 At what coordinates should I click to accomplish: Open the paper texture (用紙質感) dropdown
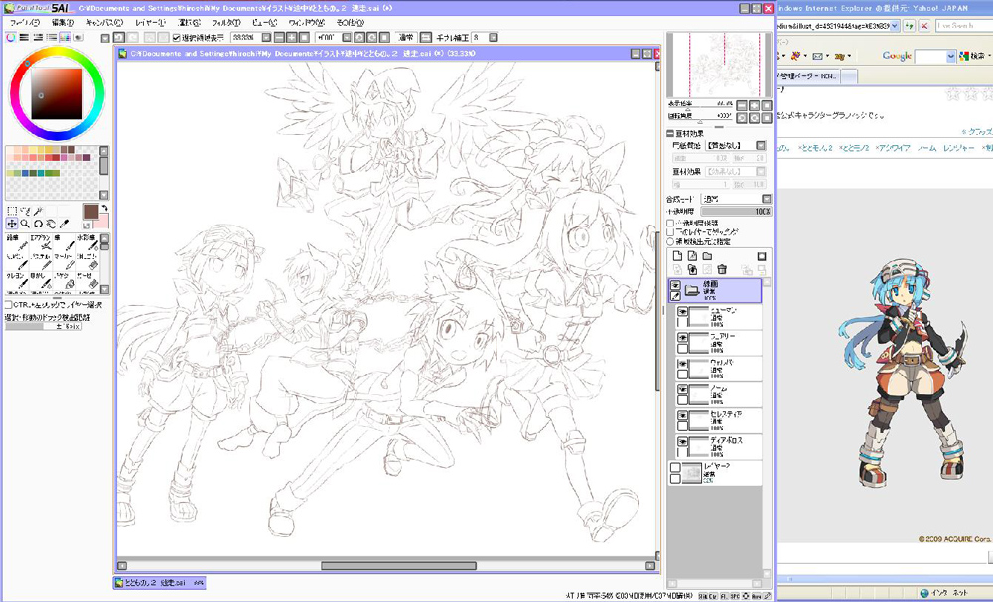point(762,146)
